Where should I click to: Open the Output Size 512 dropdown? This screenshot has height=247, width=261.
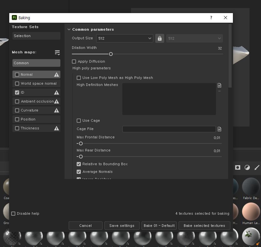coord(125,38)
